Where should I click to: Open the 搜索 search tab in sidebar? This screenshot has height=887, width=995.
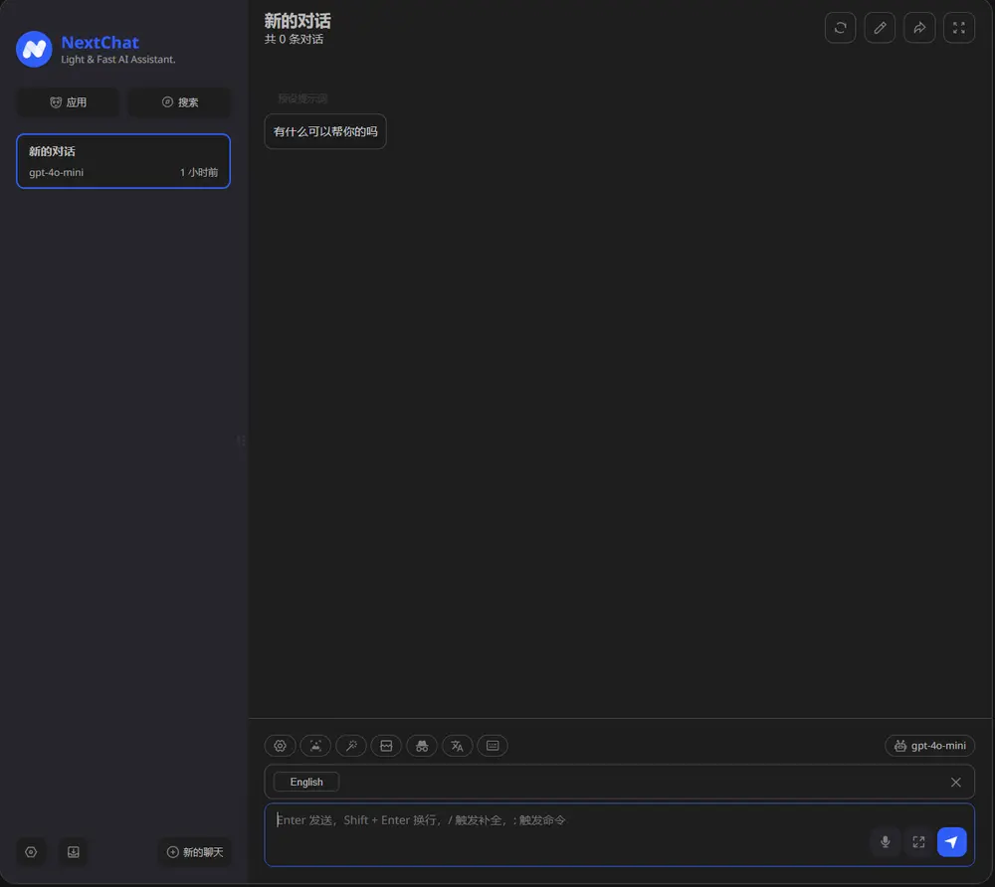coord(180,102)
